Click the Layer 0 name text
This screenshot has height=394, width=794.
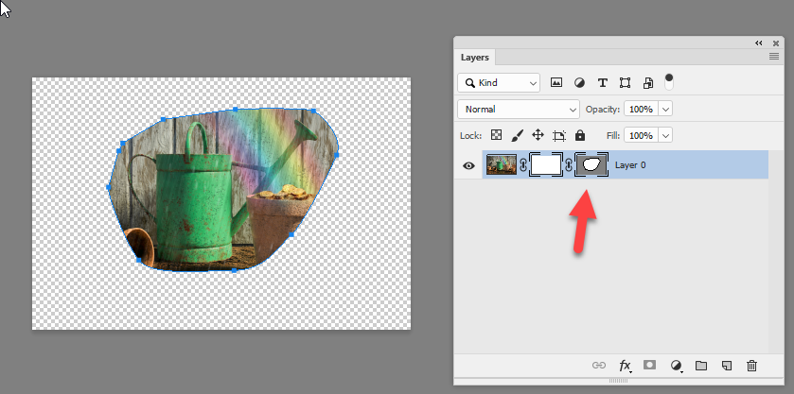(x=630, y=165)
